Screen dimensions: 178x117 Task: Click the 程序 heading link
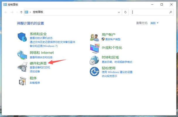tap(33, 78)
